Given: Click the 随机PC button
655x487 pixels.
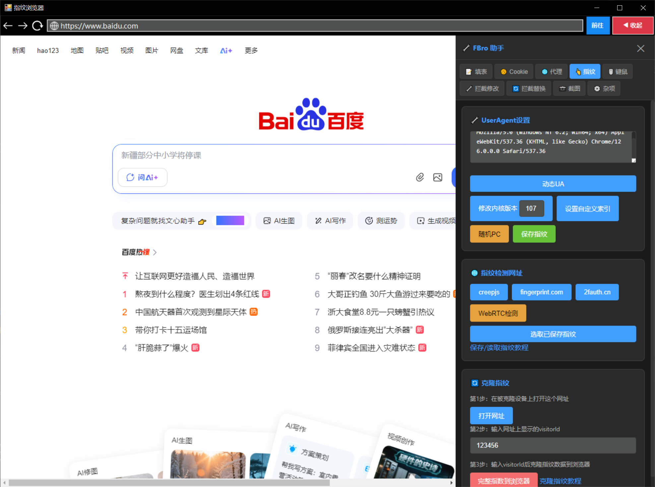Looking at the screenshot, I should pyautogui.click(x=489, y=234).
